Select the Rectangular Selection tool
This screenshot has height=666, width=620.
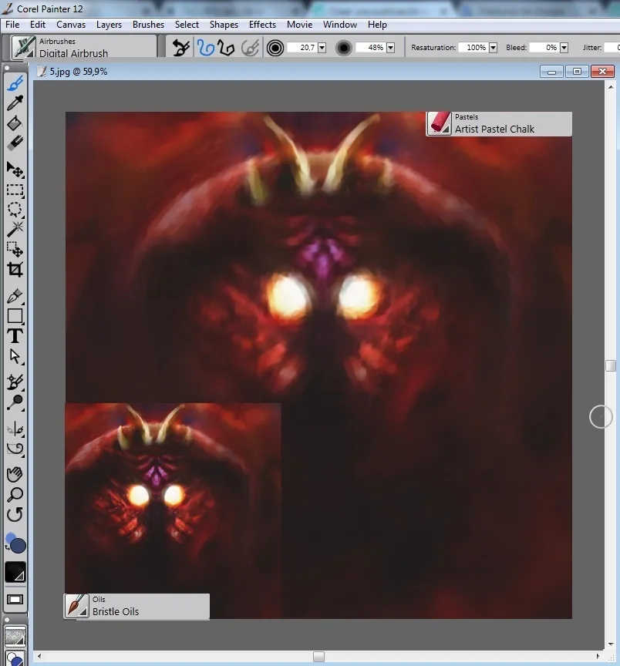(15, 190)
